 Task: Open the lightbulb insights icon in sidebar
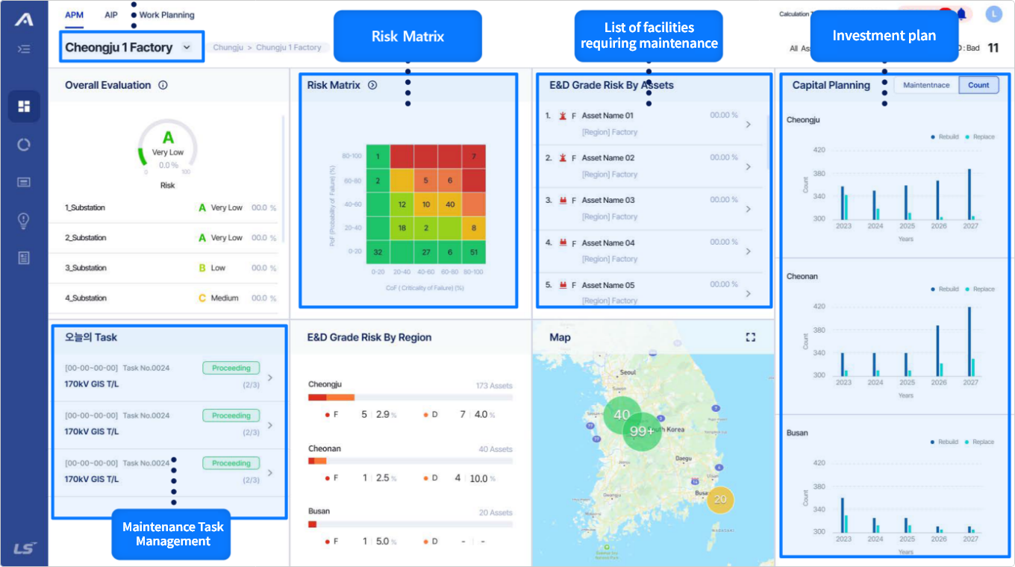pyautogui.click(x=24, y=220)
